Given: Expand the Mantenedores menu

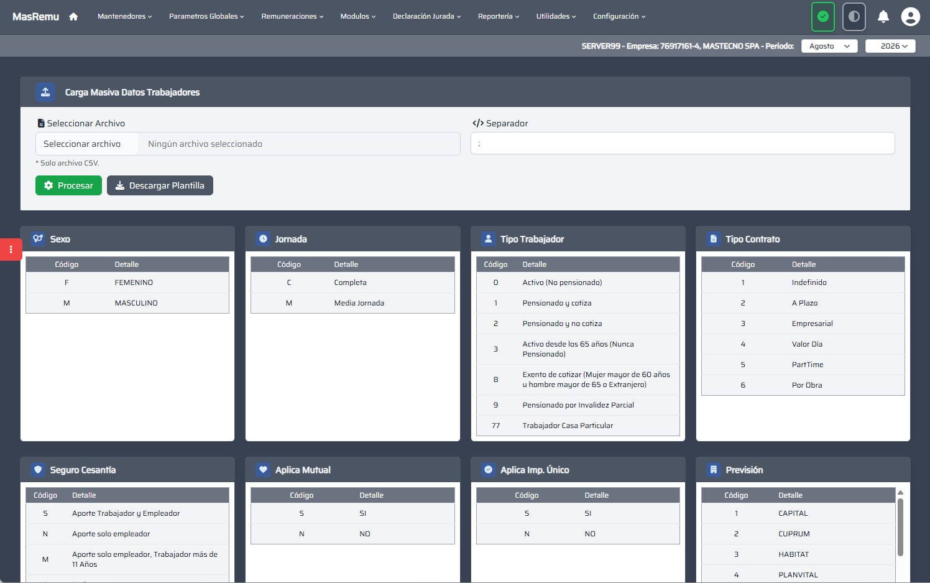Looking at the screenshot, I should coord(124,16).
